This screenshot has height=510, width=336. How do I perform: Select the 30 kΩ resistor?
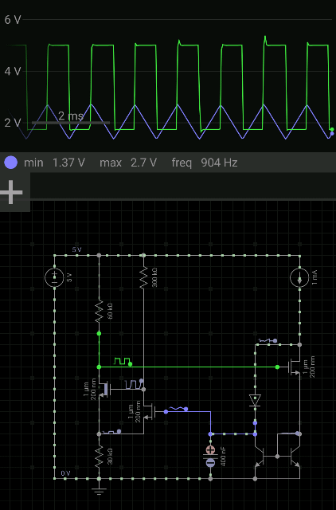99,457
